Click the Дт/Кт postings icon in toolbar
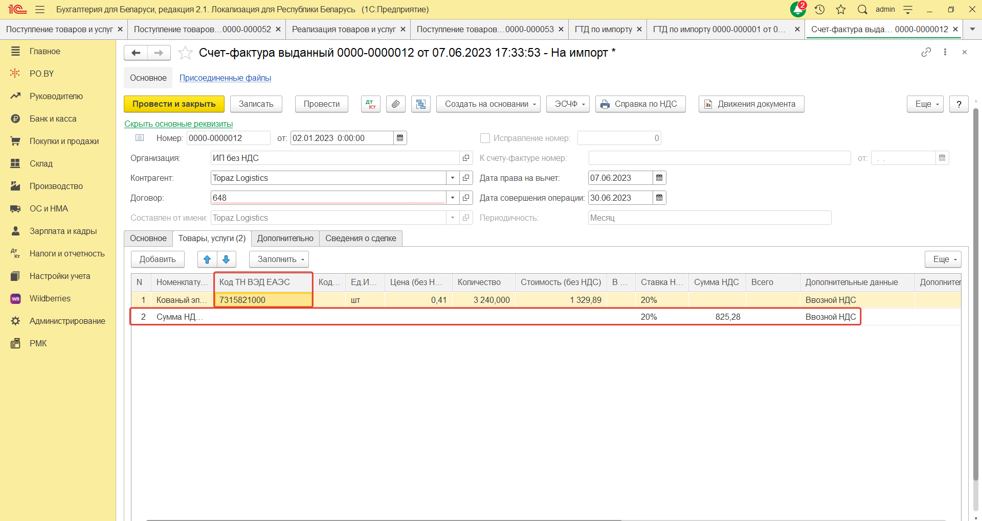Image resolution: width=982 pixels, height=521 pixels. pyautogui.click(x=371, y=104)
